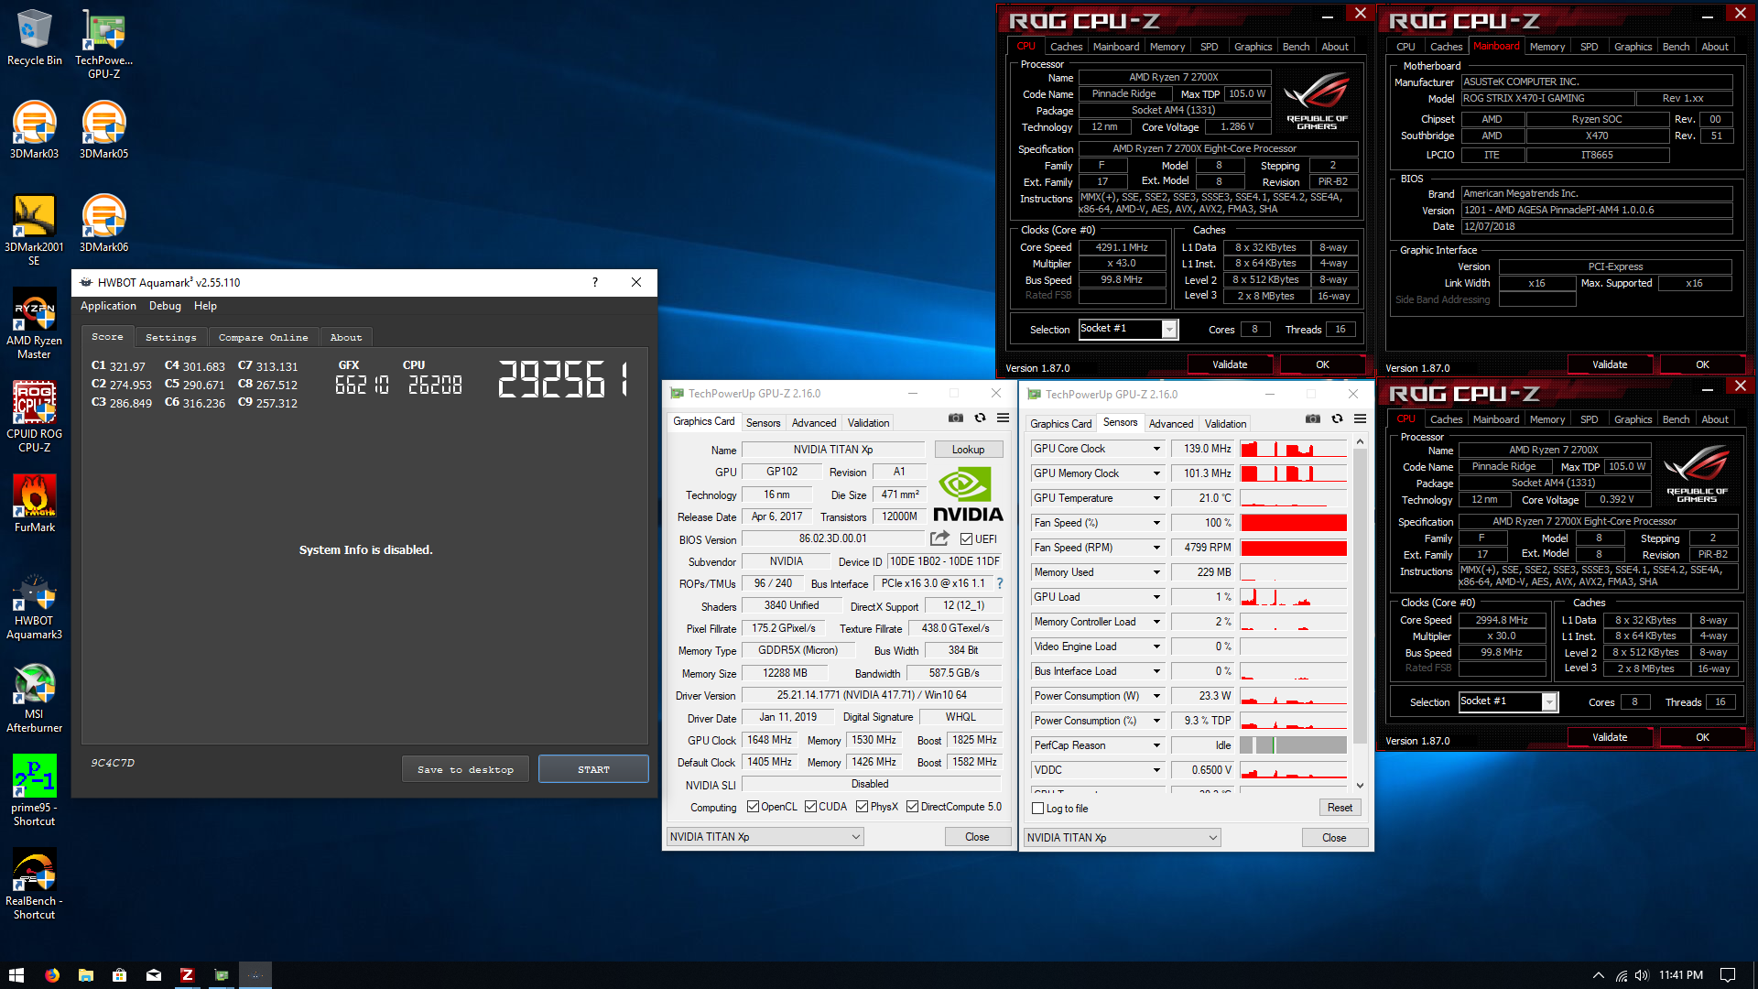Screen dimensions: 1758x989
Task: Enable Log to file checkbox
Action: pyautogui.click(x=1037, y=809)
